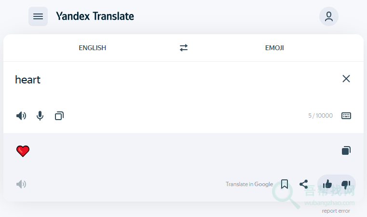Image resolution: width=367 pixels, height=217 pixels.
Task: Open the ENGLISH source language selector
Action: point(93,48)
